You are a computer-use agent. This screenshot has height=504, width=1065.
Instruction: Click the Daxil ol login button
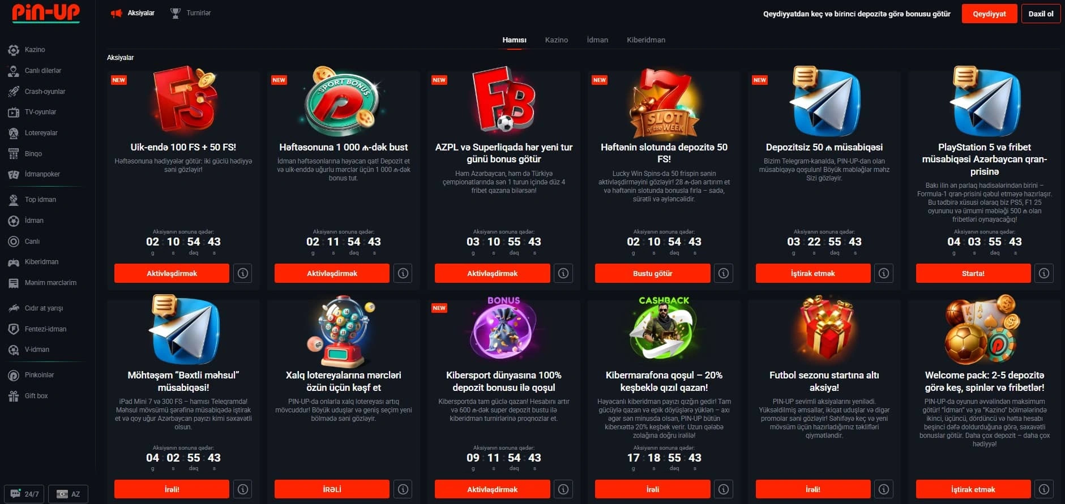[1041, 14]
